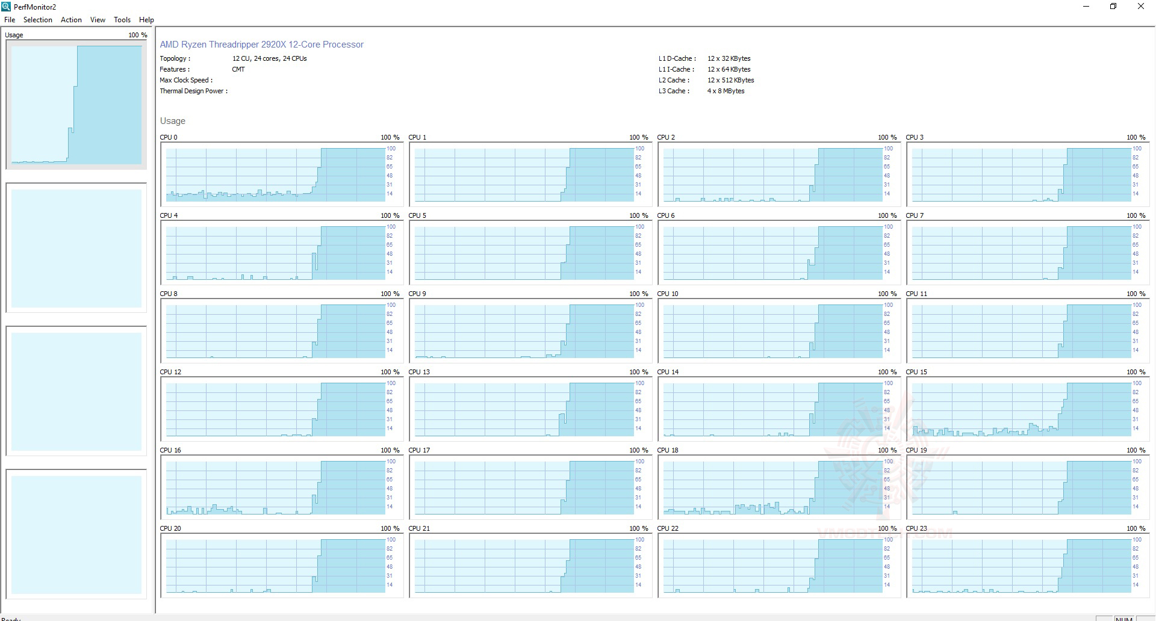Viewport: 1156px width, 621px height.
Task: Select the CPU 13 usage graph
Action: [530, 409]
